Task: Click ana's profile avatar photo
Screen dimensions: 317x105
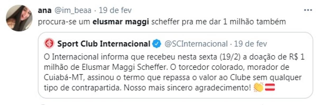Action: tap(19, 18)
